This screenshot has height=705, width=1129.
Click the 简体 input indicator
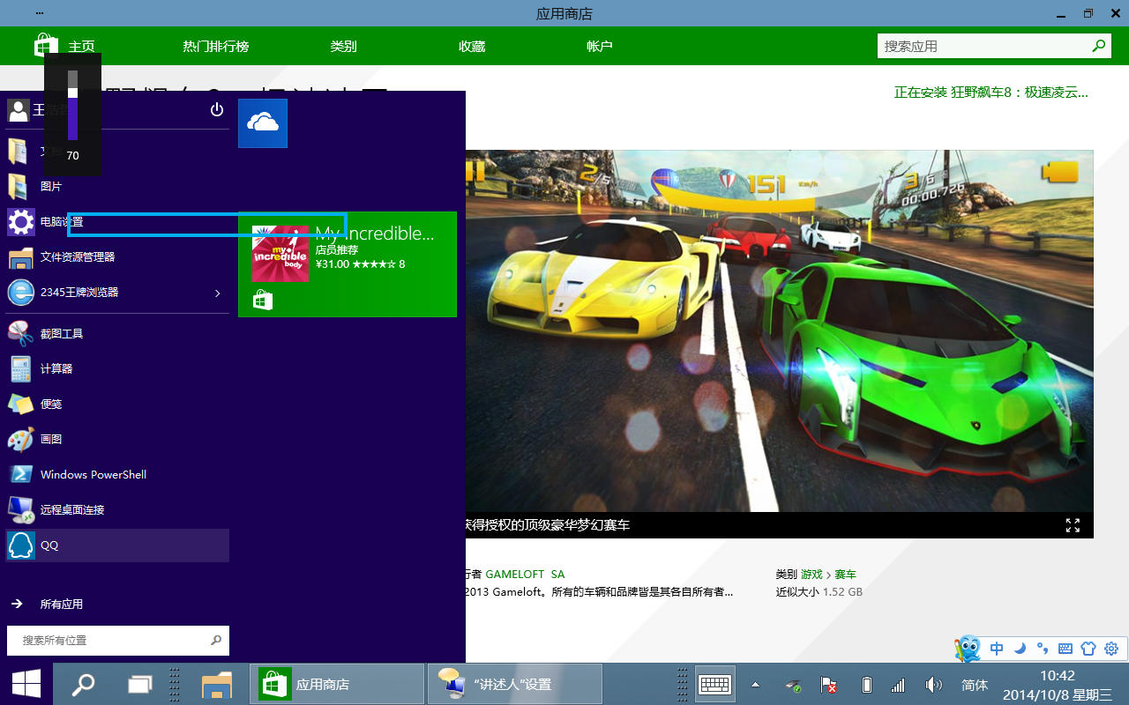[975, 685]
